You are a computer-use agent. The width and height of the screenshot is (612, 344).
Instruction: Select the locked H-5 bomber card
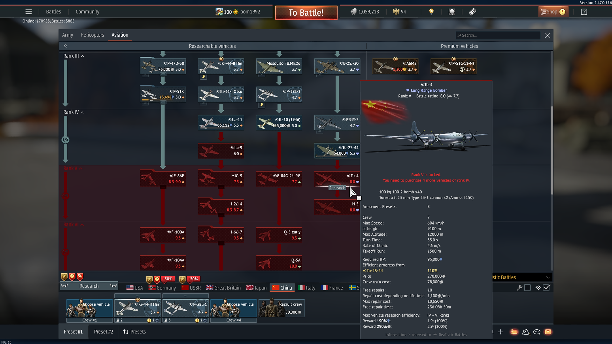coord(337,207)
